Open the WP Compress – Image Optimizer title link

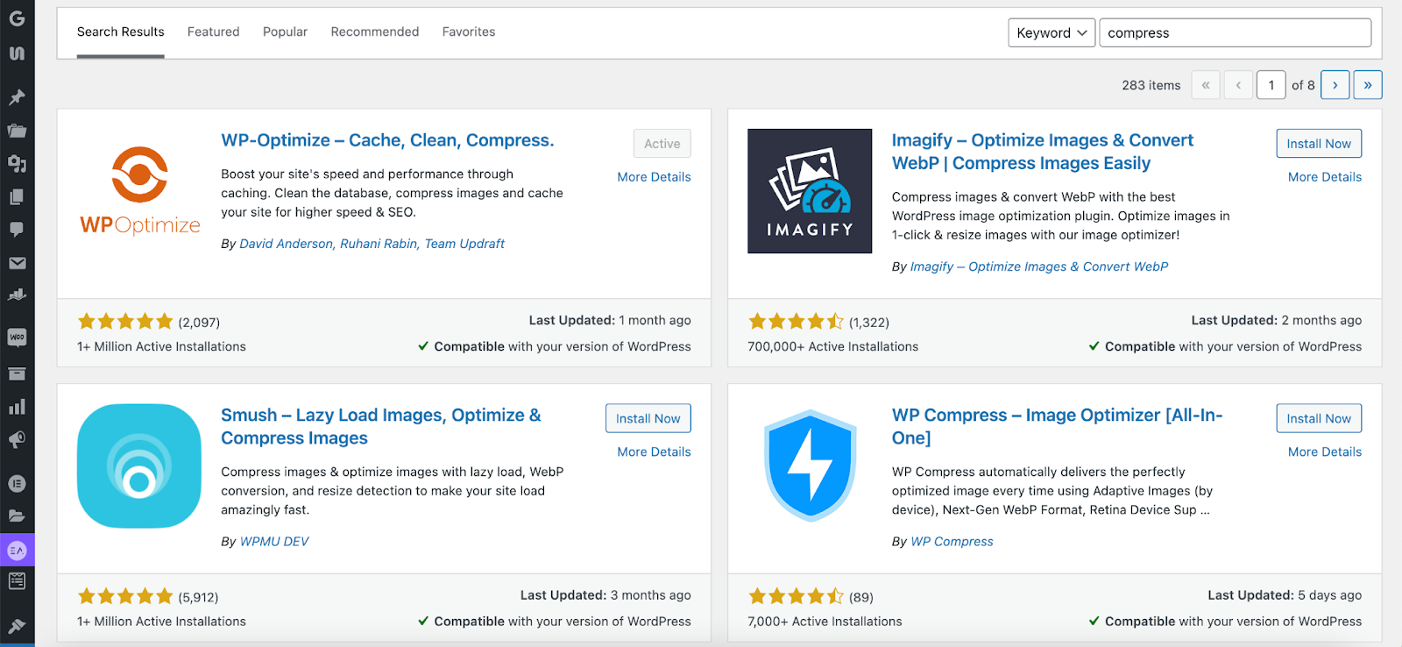click(1057, 426)
